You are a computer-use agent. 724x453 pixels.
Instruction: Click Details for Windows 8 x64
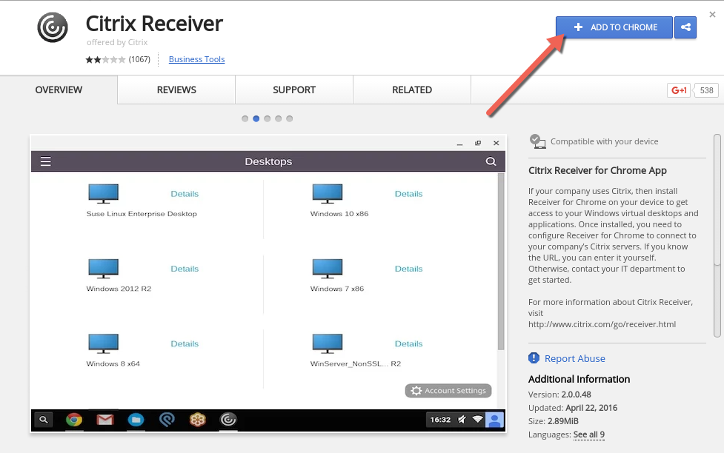click(185, 343)
